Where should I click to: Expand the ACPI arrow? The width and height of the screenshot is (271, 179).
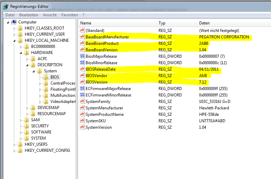[27, 59]
